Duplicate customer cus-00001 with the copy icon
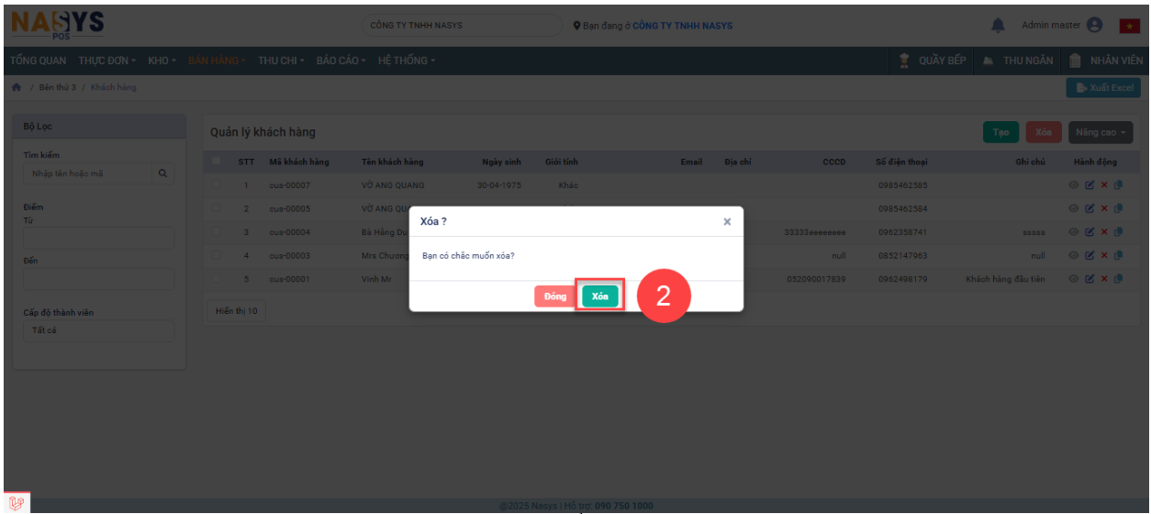The width and height of the screenshot is (1151, 514). point(1118,279)
